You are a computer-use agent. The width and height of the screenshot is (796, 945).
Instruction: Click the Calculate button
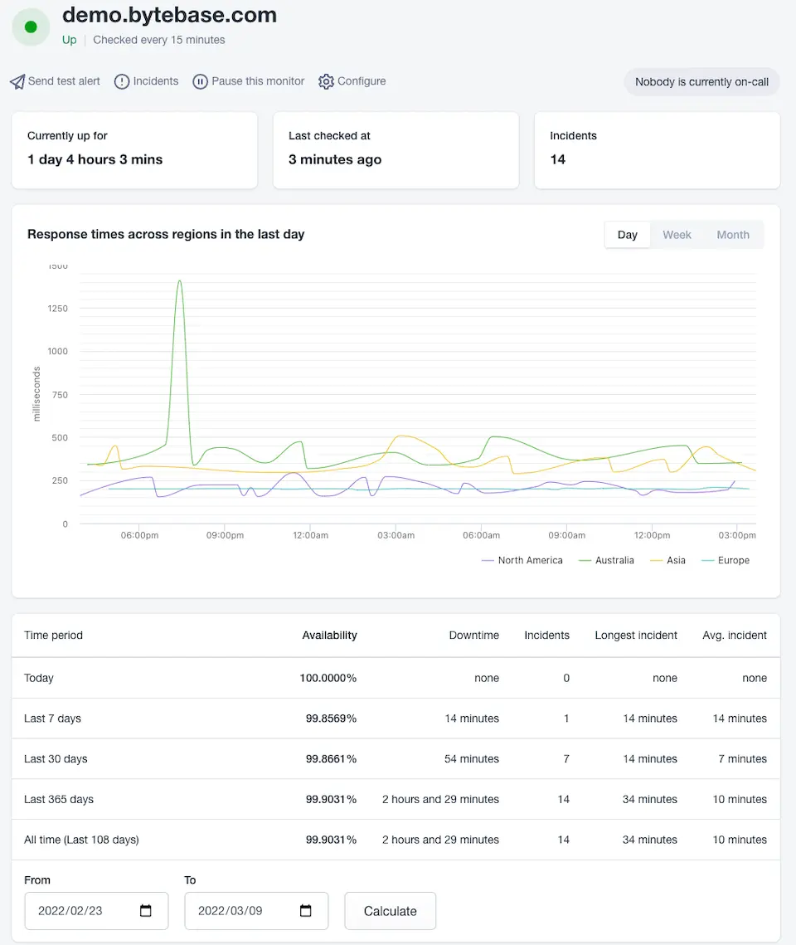[391, 911]
